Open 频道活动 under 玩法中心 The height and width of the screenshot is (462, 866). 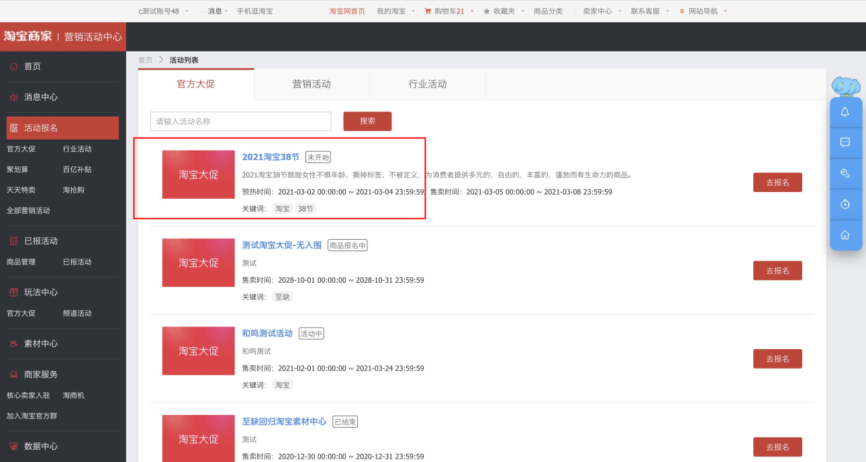(x=77, y=313)
